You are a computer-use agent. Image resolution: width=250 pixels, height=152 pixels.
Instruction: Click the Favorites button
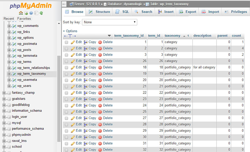(x=24, y=19)
